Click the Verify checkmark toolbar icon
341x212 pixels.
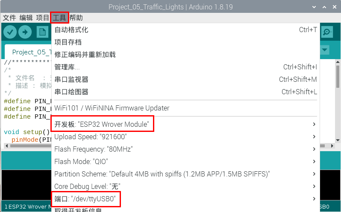[10, 32]
